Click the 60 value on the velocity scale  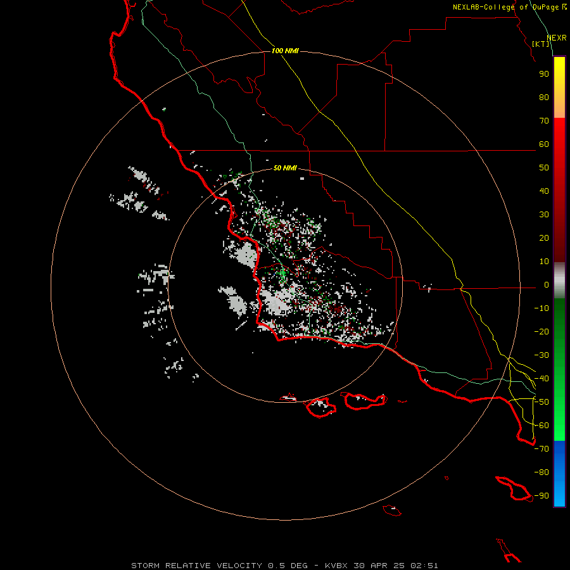(x=544, y=144)
